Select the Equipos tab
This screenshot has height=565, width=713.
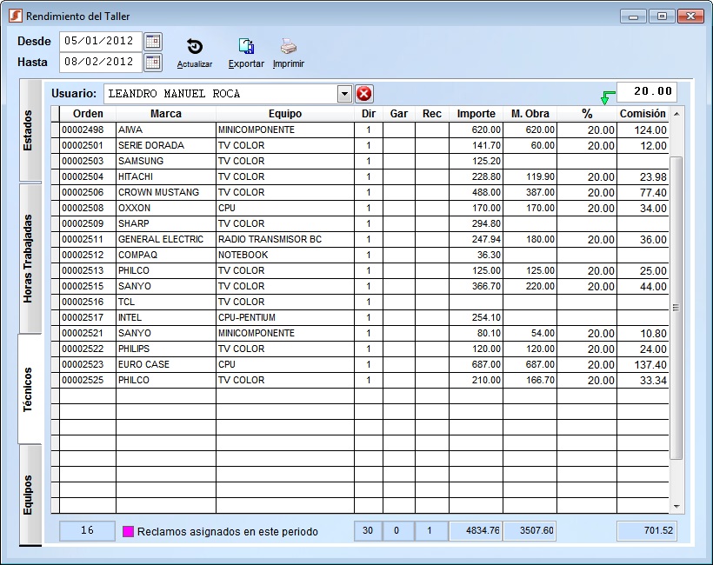tap(29, 494)
